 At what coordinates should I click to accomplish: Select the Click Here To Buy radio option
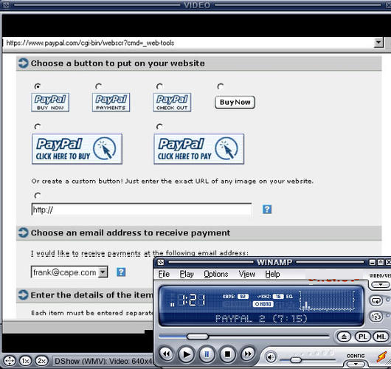coord(38,127)
